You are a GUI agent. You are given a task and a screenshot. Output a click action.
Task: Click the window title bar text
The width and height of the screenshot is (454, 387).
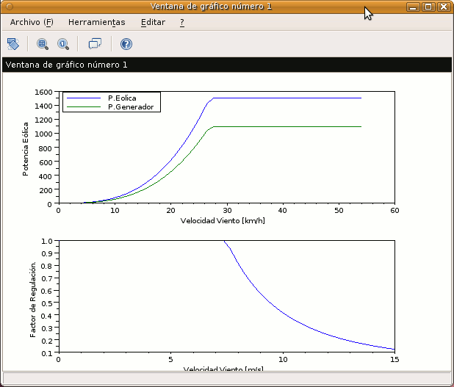(x=211, y=7)
